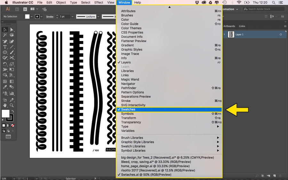Select the Pen tool
The height and width of the screenshot is (180, 288).
tap(5, 41)
